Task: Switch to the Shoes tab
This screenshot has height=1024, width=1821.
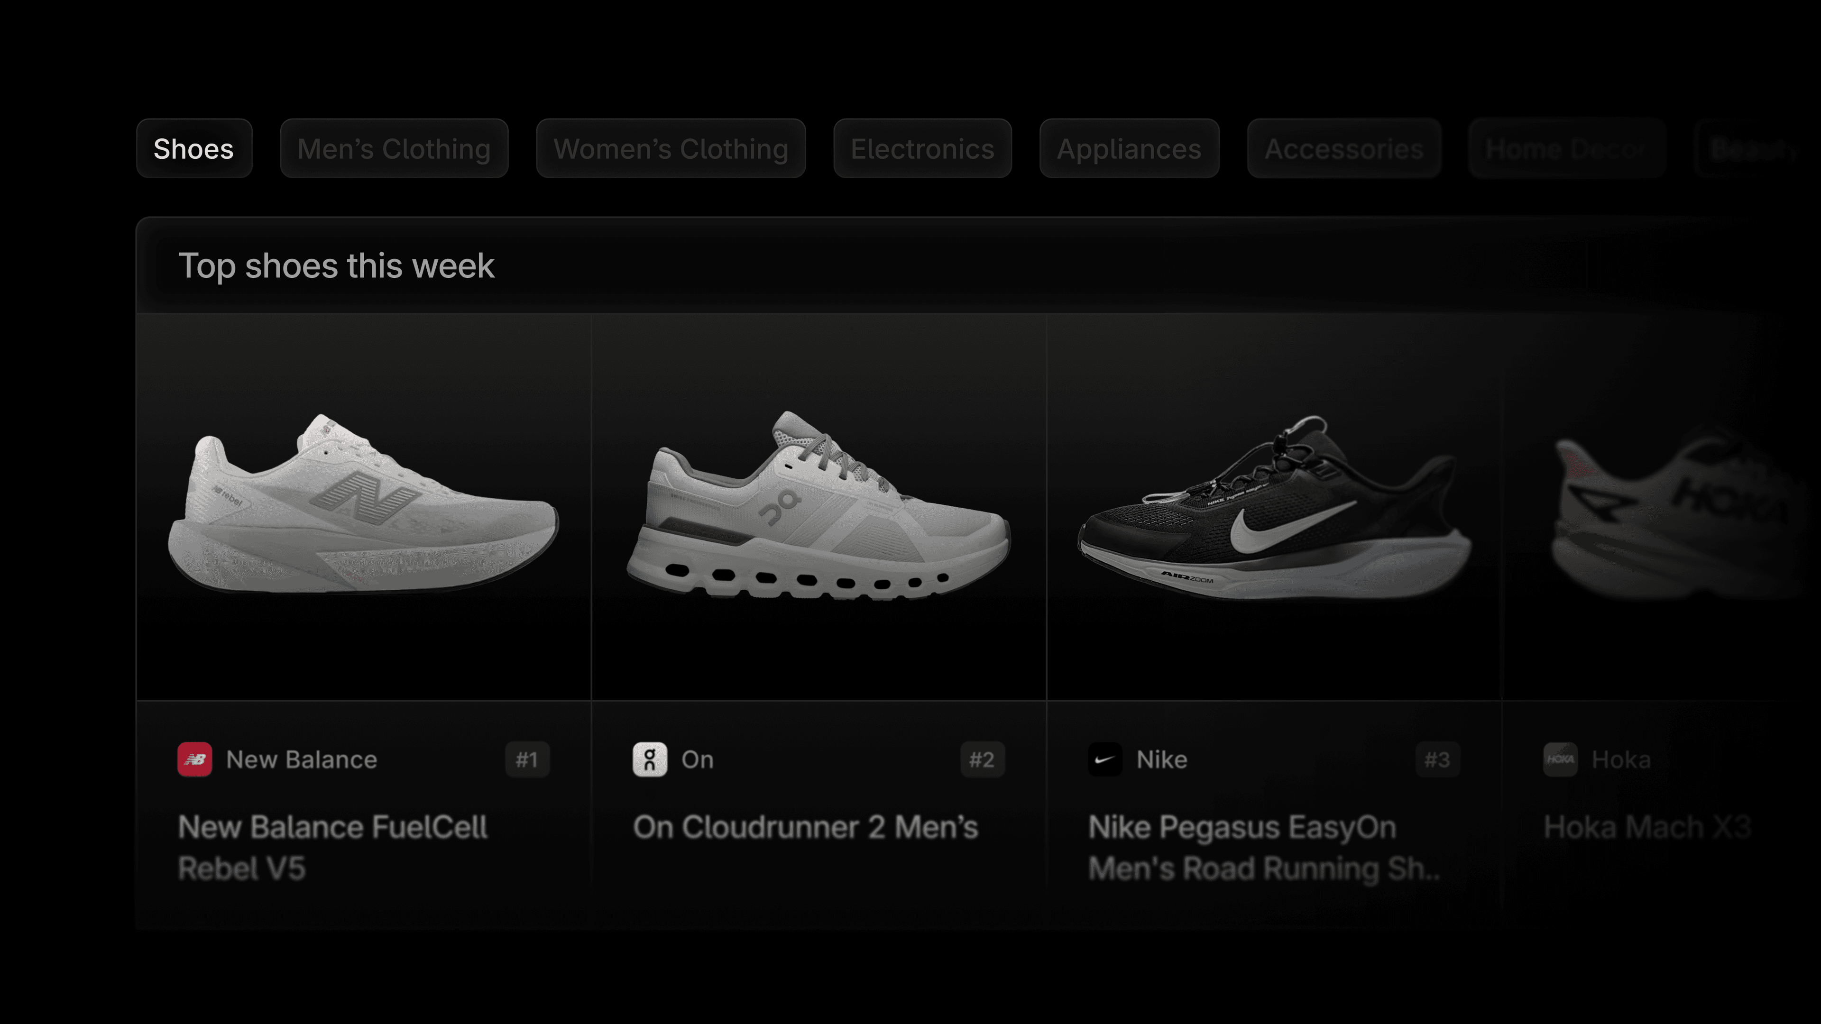Action: coord(193,148)
